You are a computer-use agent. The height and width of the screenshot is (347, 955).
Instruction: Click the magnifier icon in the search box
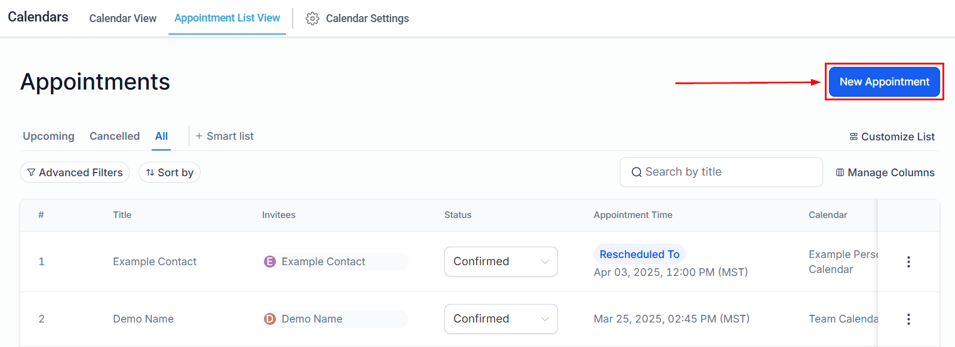637,172
